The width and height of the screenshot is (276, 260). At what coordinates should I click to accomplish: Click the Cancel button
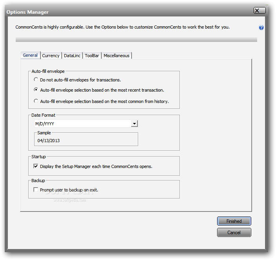click(x=234, y=233)
